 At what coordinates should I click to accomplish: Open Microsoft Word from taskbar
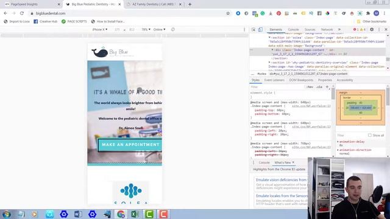(78, 214)
